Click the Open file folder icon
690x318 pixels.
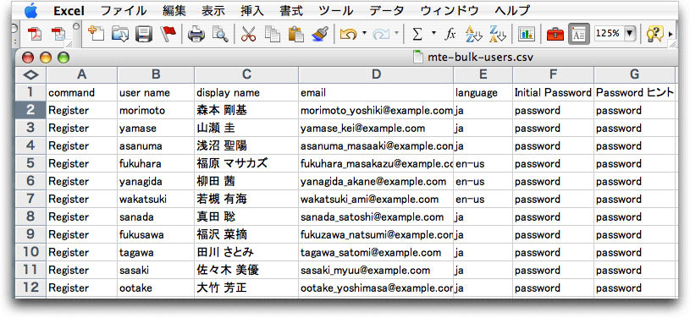[x=119, y=34]
